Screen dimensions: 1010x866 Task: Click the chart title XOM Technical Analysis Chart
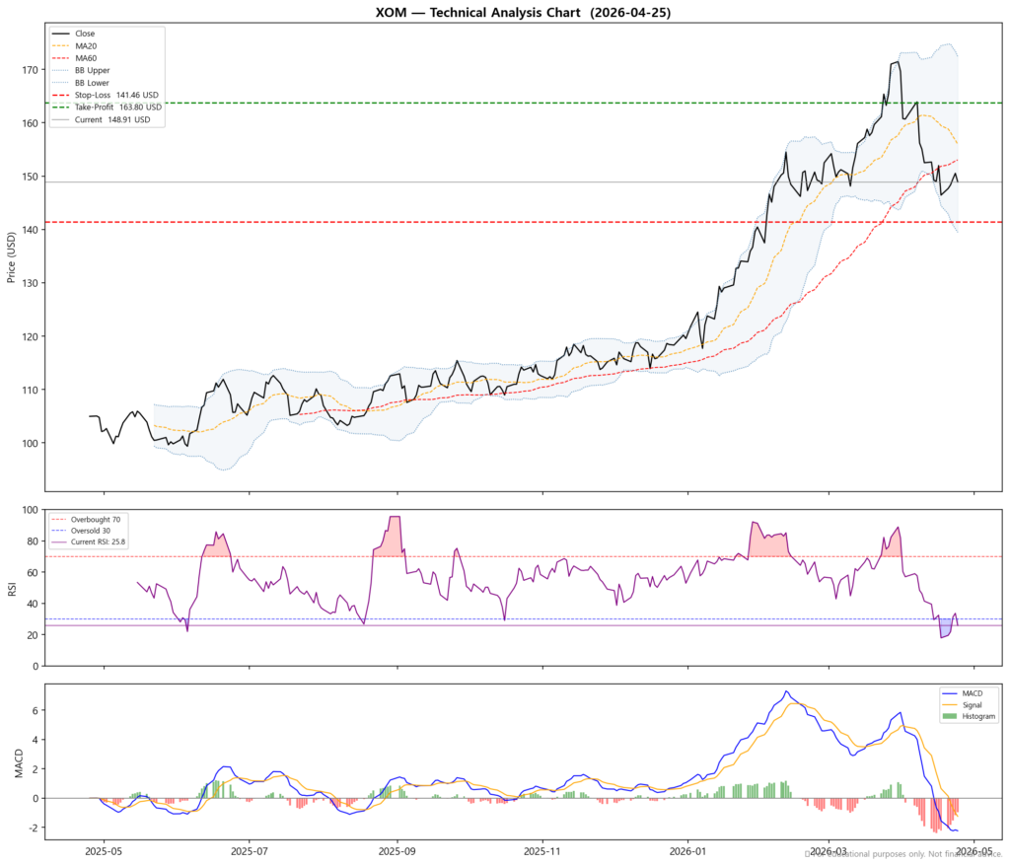523,13
